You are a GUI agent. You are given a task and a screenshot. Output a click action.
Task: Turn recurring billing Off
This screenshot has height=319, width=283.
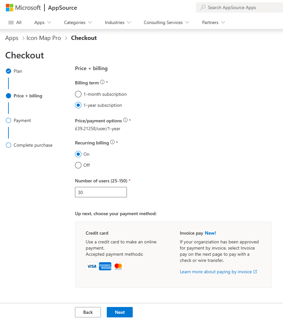78,165
